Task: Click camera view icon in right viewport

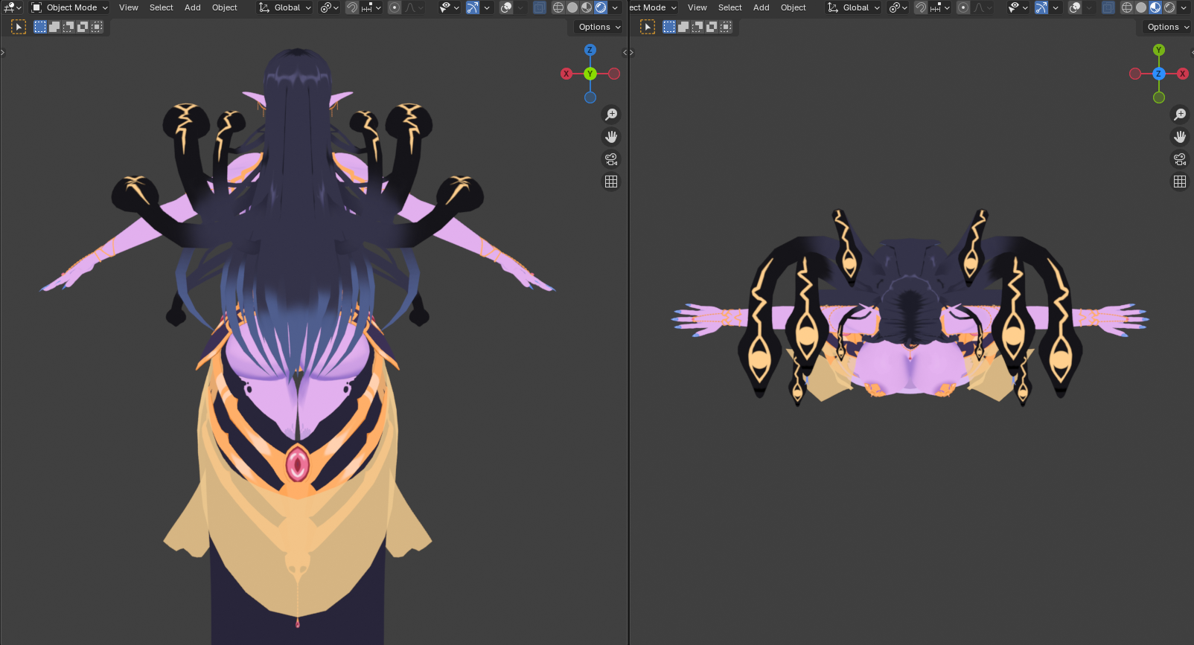Action: coord(1180,159)
